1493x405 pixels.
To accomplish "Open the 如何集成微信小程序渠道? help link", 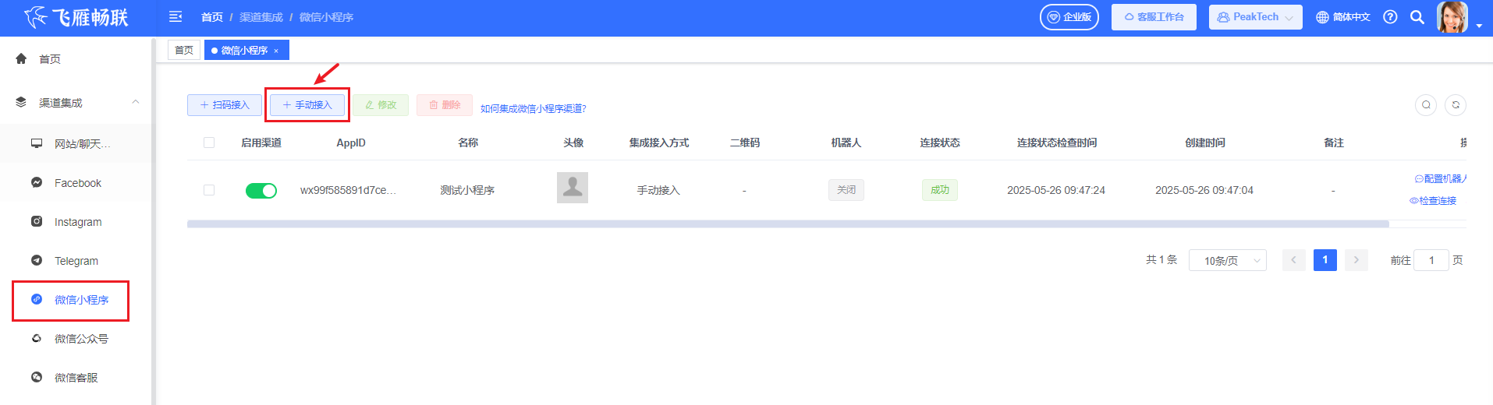I will click(534, 108).
